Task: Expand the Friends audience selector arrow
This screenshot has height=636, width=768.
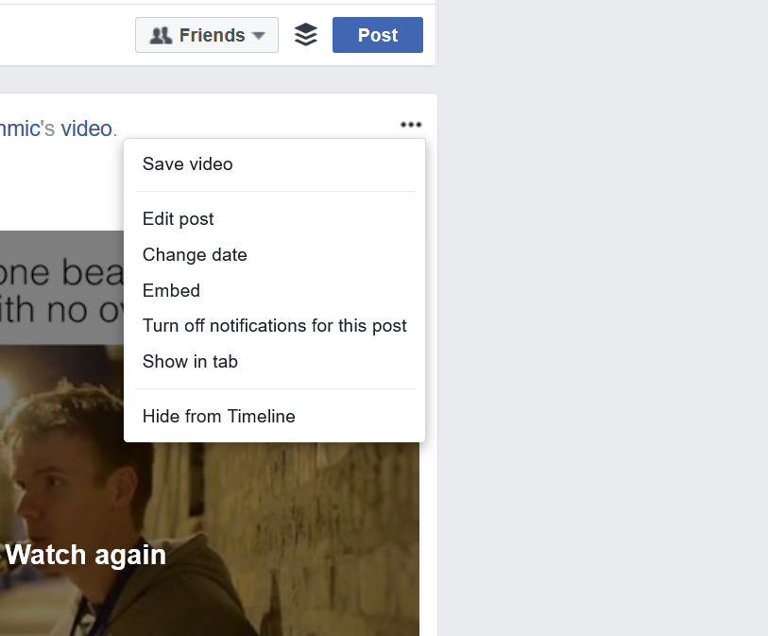Action: pos(259,36)
